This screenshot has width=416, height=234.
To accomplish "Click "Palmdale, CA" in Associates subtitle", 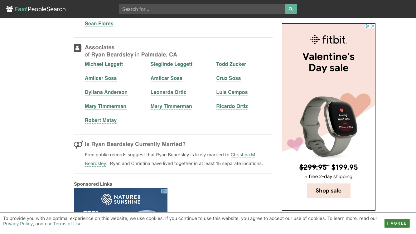I will 159,55.
